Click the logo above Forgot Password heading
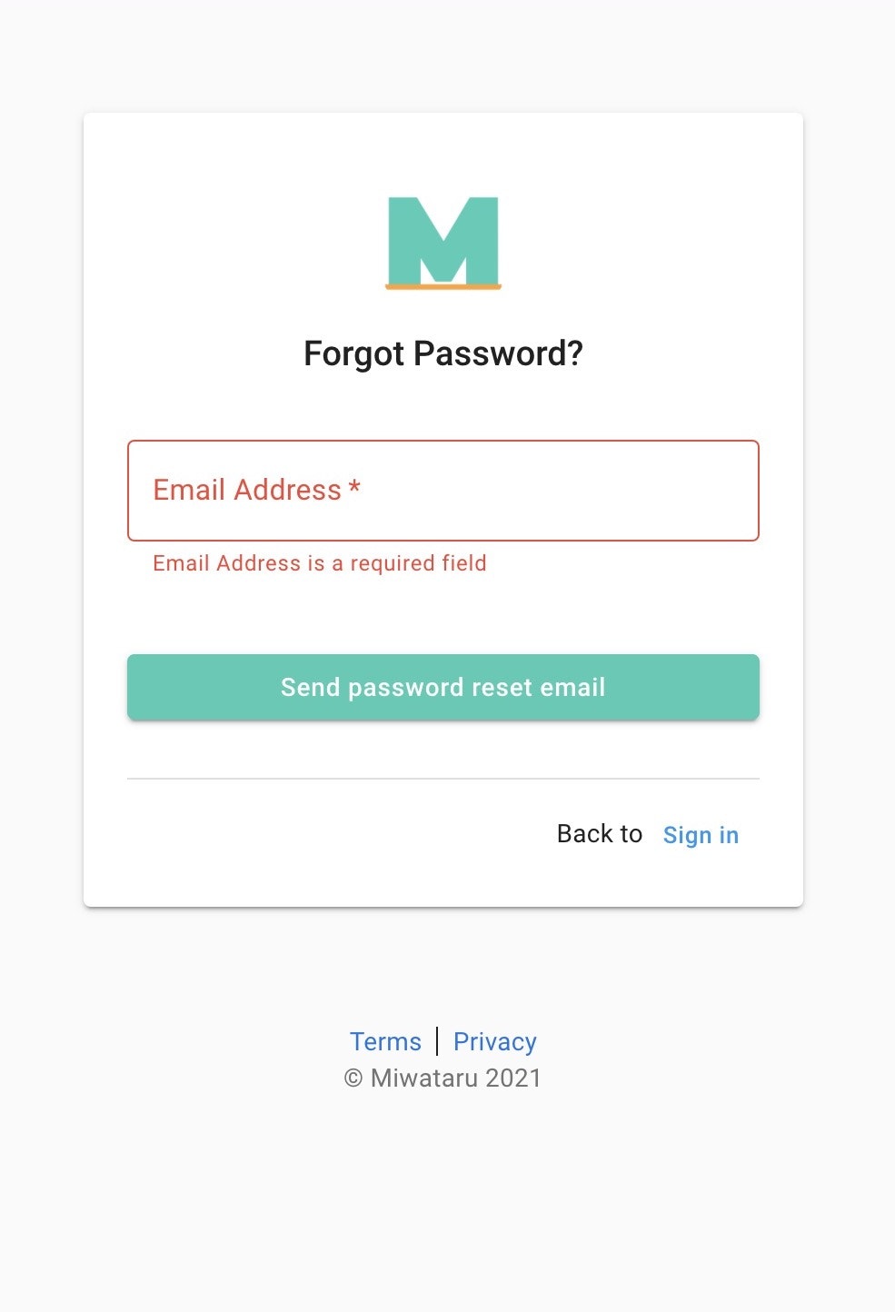 click(443, 241)
